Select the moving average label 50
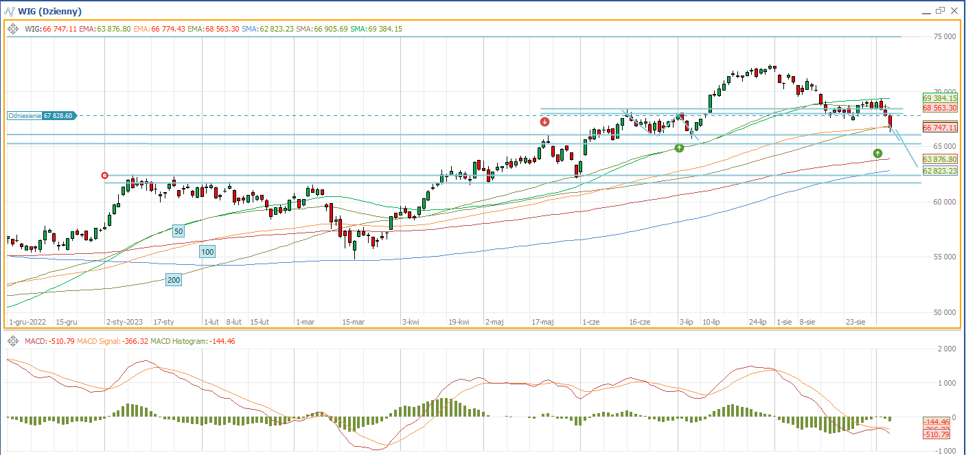This screenshot has height=455, width=966. [x=178, y=231]
